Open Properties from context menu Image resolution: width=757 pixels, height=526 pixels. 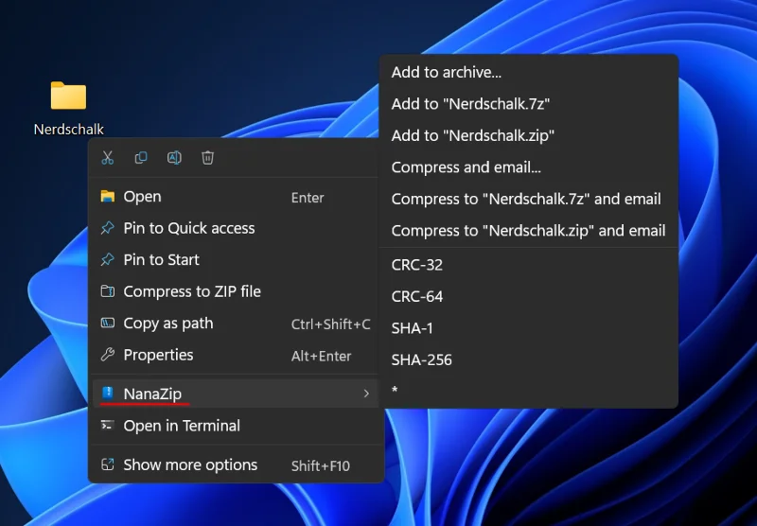[x=235, y=355]
